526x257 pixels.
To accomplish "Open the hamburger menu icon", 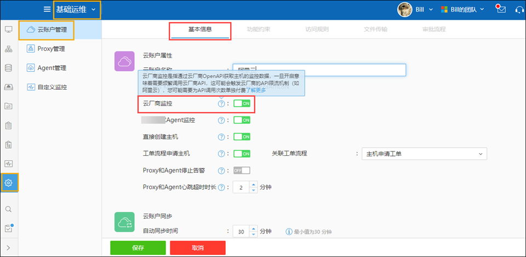I will coord(47,9).
